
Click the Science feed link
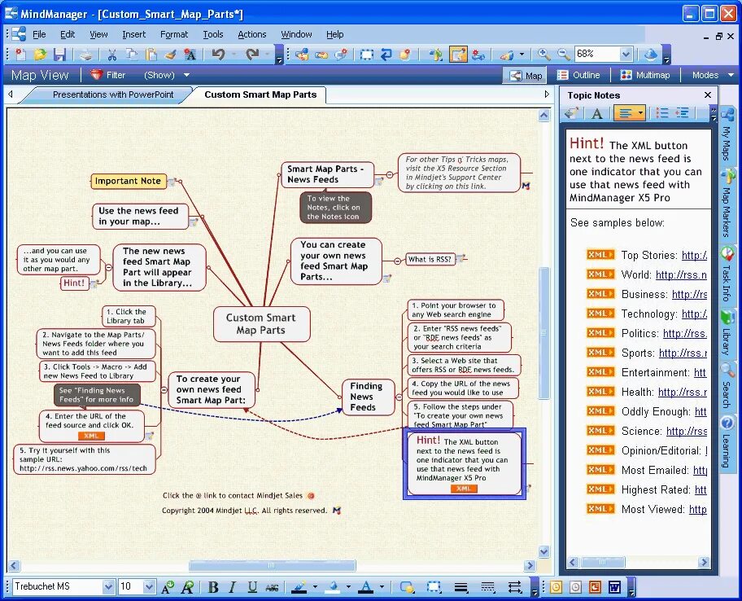(x=687, y=431)
